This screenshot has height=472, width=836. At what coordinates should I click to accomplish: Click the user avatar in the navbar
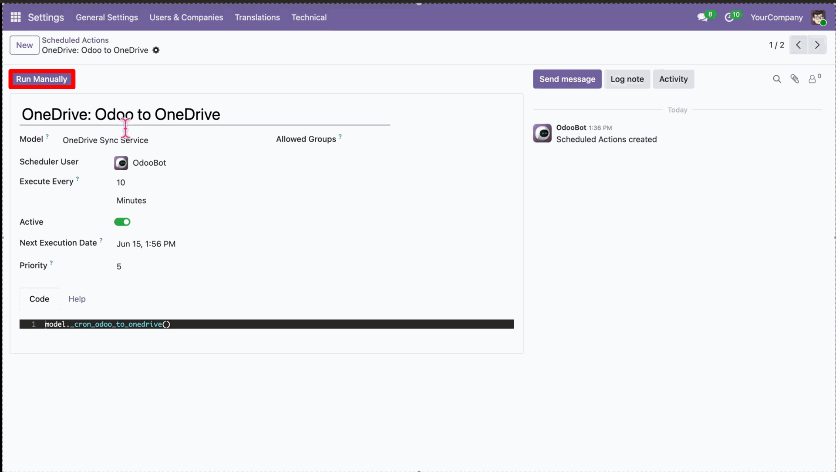818,17
